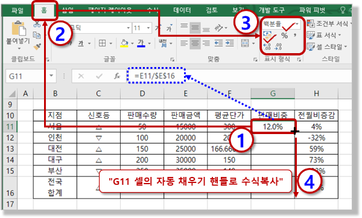Switch to the 개발 도구 (Developer) tab
Screen dimensions: 362x218
tap(271, 10)
